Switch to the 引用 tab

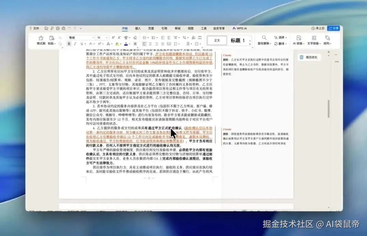(164, 28)
